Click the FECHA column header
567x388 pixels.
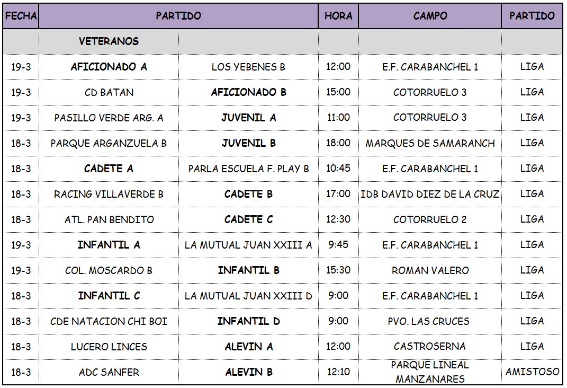21,16
